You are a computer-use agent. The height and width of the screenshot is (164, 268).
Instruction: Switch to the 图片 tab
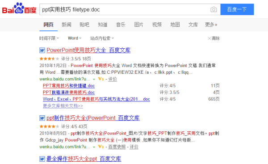click(138, 25)
